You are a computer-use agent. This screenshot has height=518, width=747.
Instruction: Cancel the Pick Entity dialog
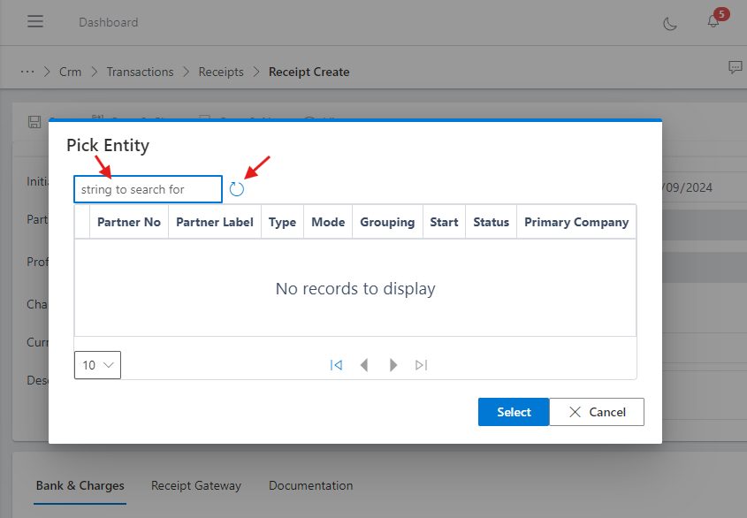(x=597, y=411)
